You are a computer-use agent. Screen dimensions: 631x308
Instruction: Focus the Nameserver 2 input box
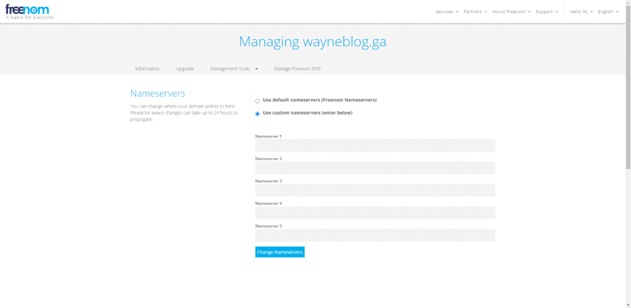pyautogui.click(x=375, y=168)
